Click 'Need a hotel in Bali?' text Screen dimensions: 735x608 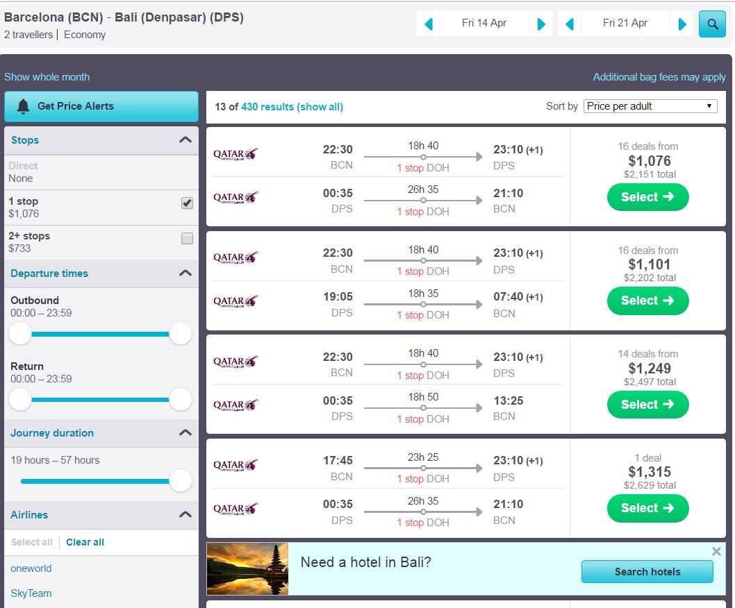click(x=365, y=562)
